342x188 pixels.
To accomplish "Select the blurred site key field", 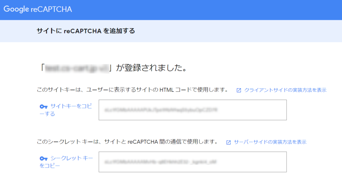I will click(193, 110).
